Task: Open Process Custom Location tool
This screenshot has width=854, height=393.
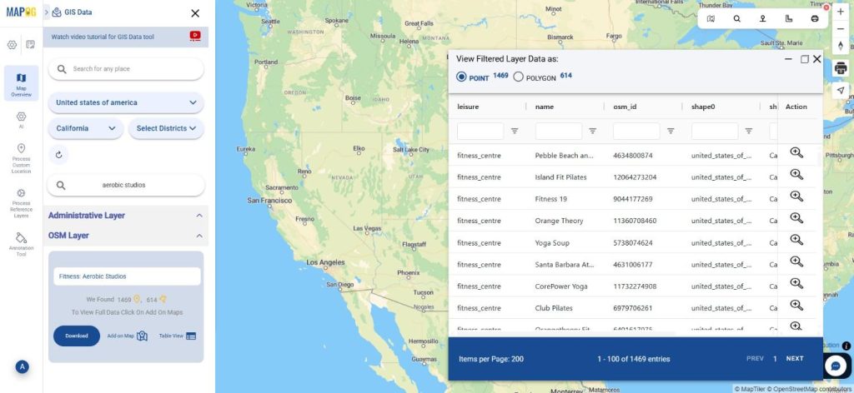Action: 21,158
